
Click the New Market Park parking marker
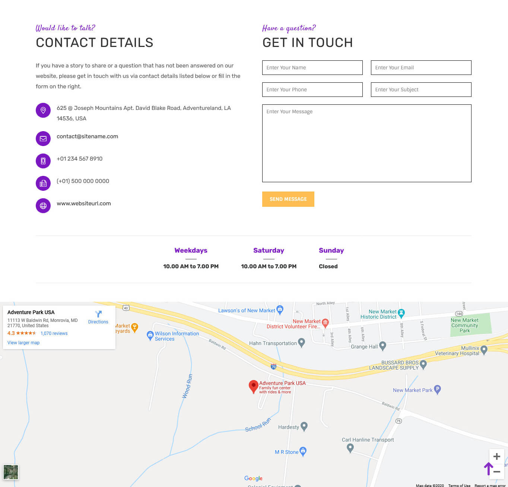(438, 389)
